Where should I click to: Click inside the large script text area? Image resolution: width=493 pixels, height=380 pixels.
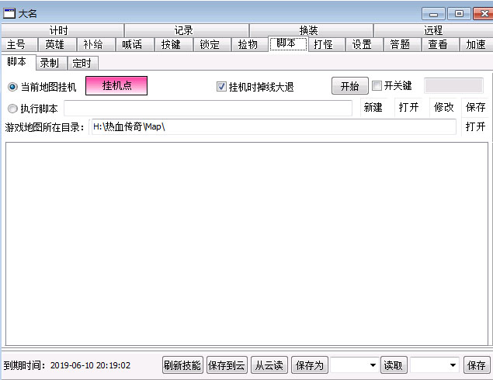(247, 244)
